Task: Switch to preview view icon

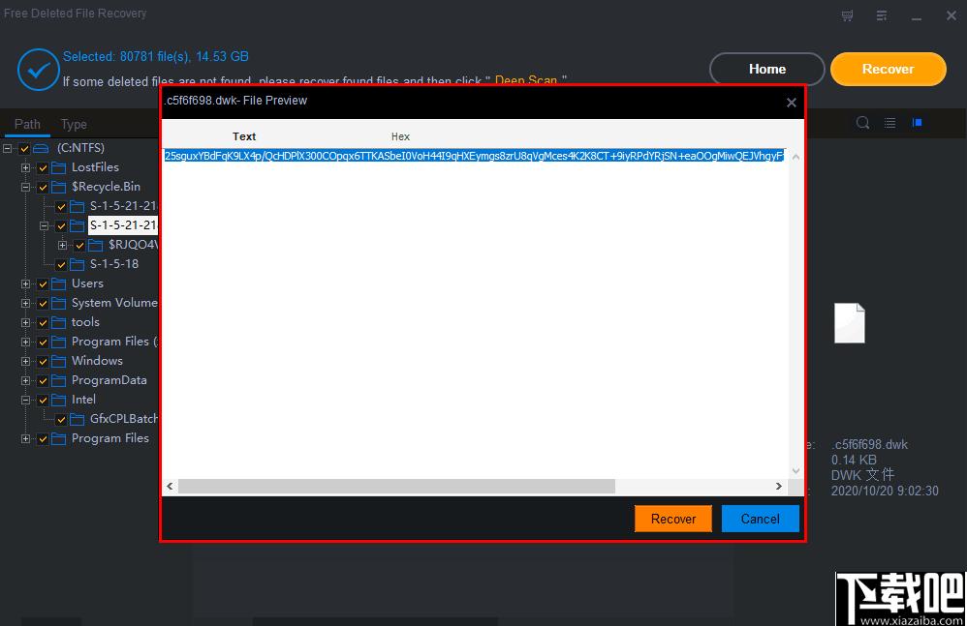Action: point(917,123)
